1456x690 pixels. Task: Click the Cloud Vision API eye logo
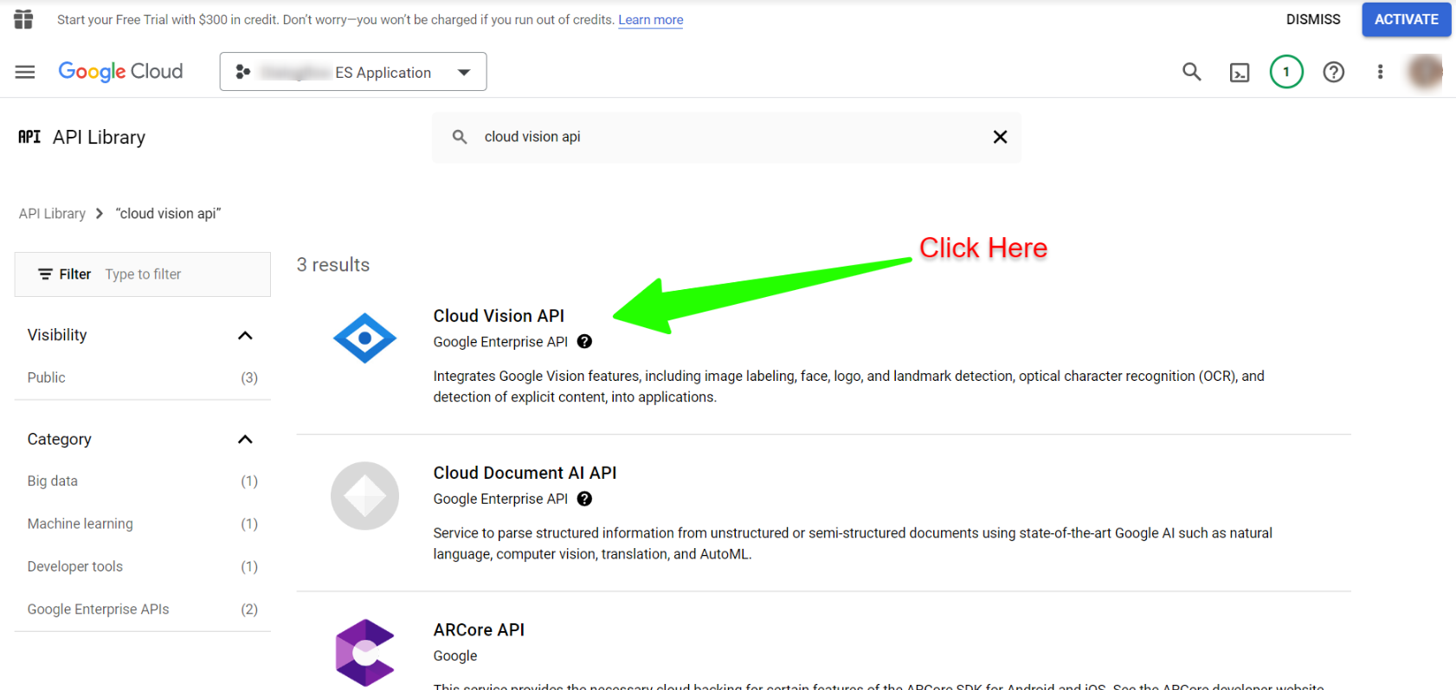pos(364,338)
